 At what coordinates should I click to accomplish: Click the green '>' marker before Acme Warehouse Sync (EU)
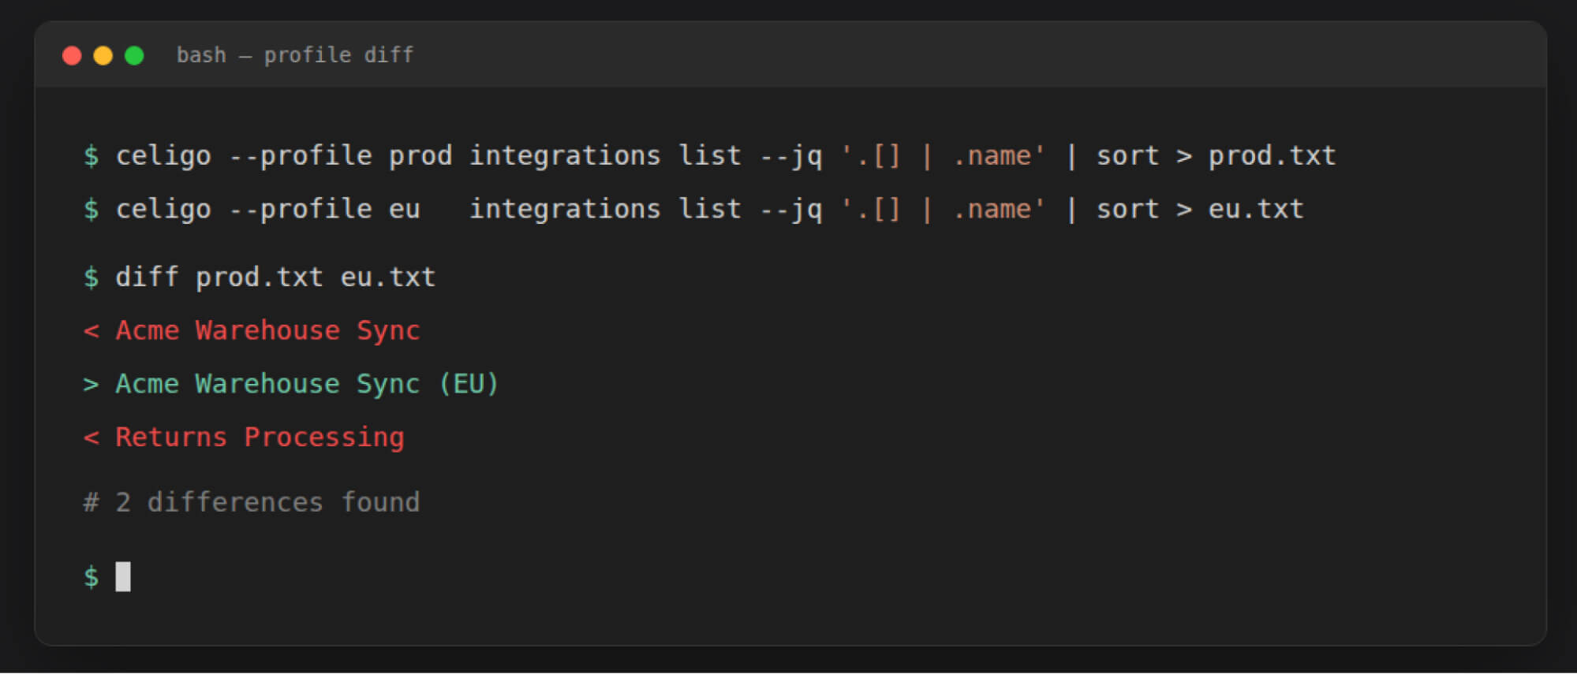tap(92, 384)
